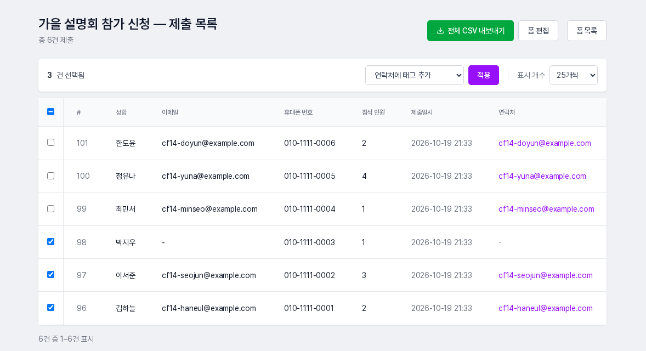The height and width of the screenshot is (351, 646).
Task: Open contact link cf14-haneul@example.com
Action: coord(546,308)
